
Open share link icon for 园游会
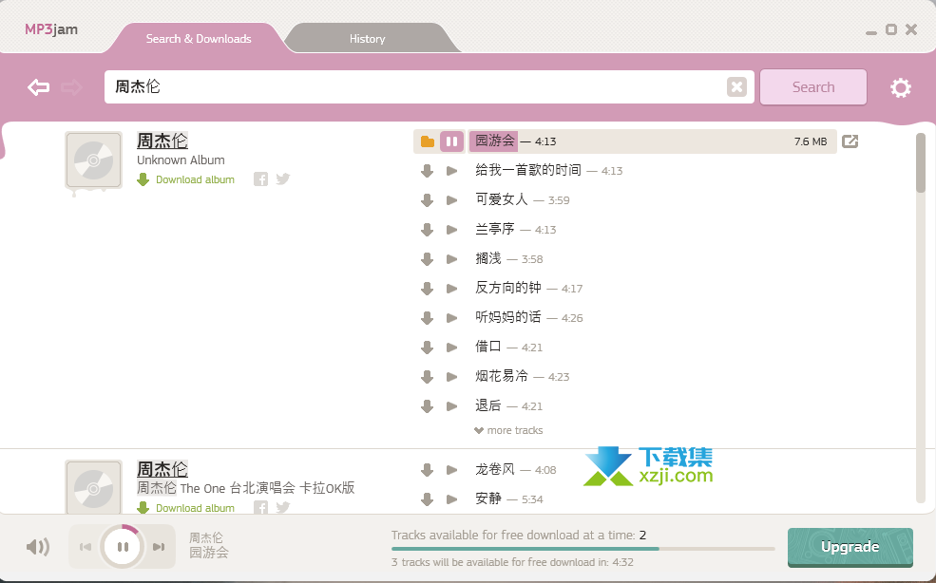pos(850,141)
